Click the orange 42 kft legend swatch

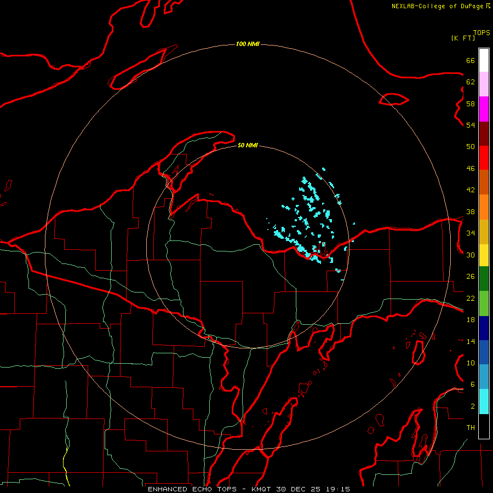(484, 207)
